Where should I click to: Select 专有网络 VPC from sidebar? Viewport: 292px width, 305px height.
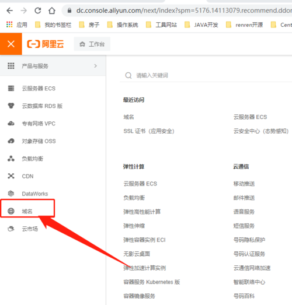tap(39, 124)
